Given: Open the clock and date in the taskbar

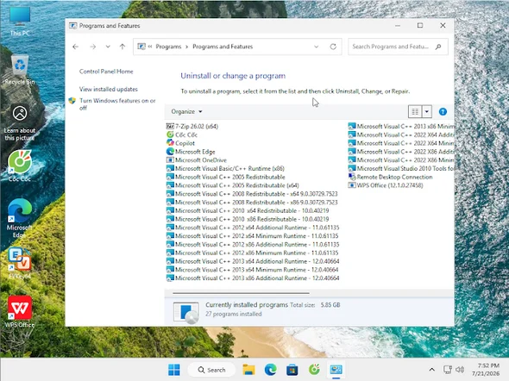Looking at the screenshot, I should [486, 370].
